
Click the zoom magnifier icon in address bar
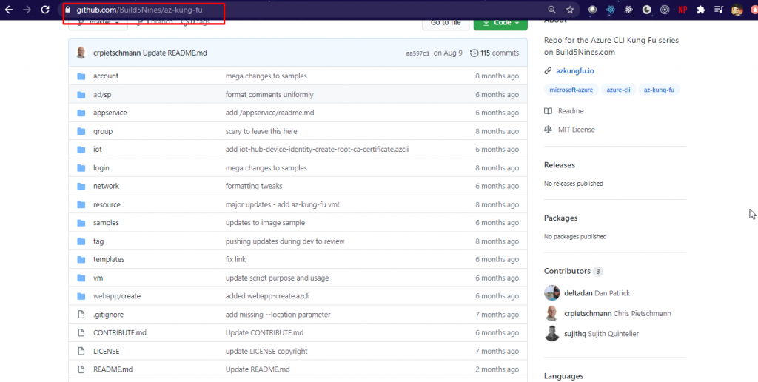[551, 10]
